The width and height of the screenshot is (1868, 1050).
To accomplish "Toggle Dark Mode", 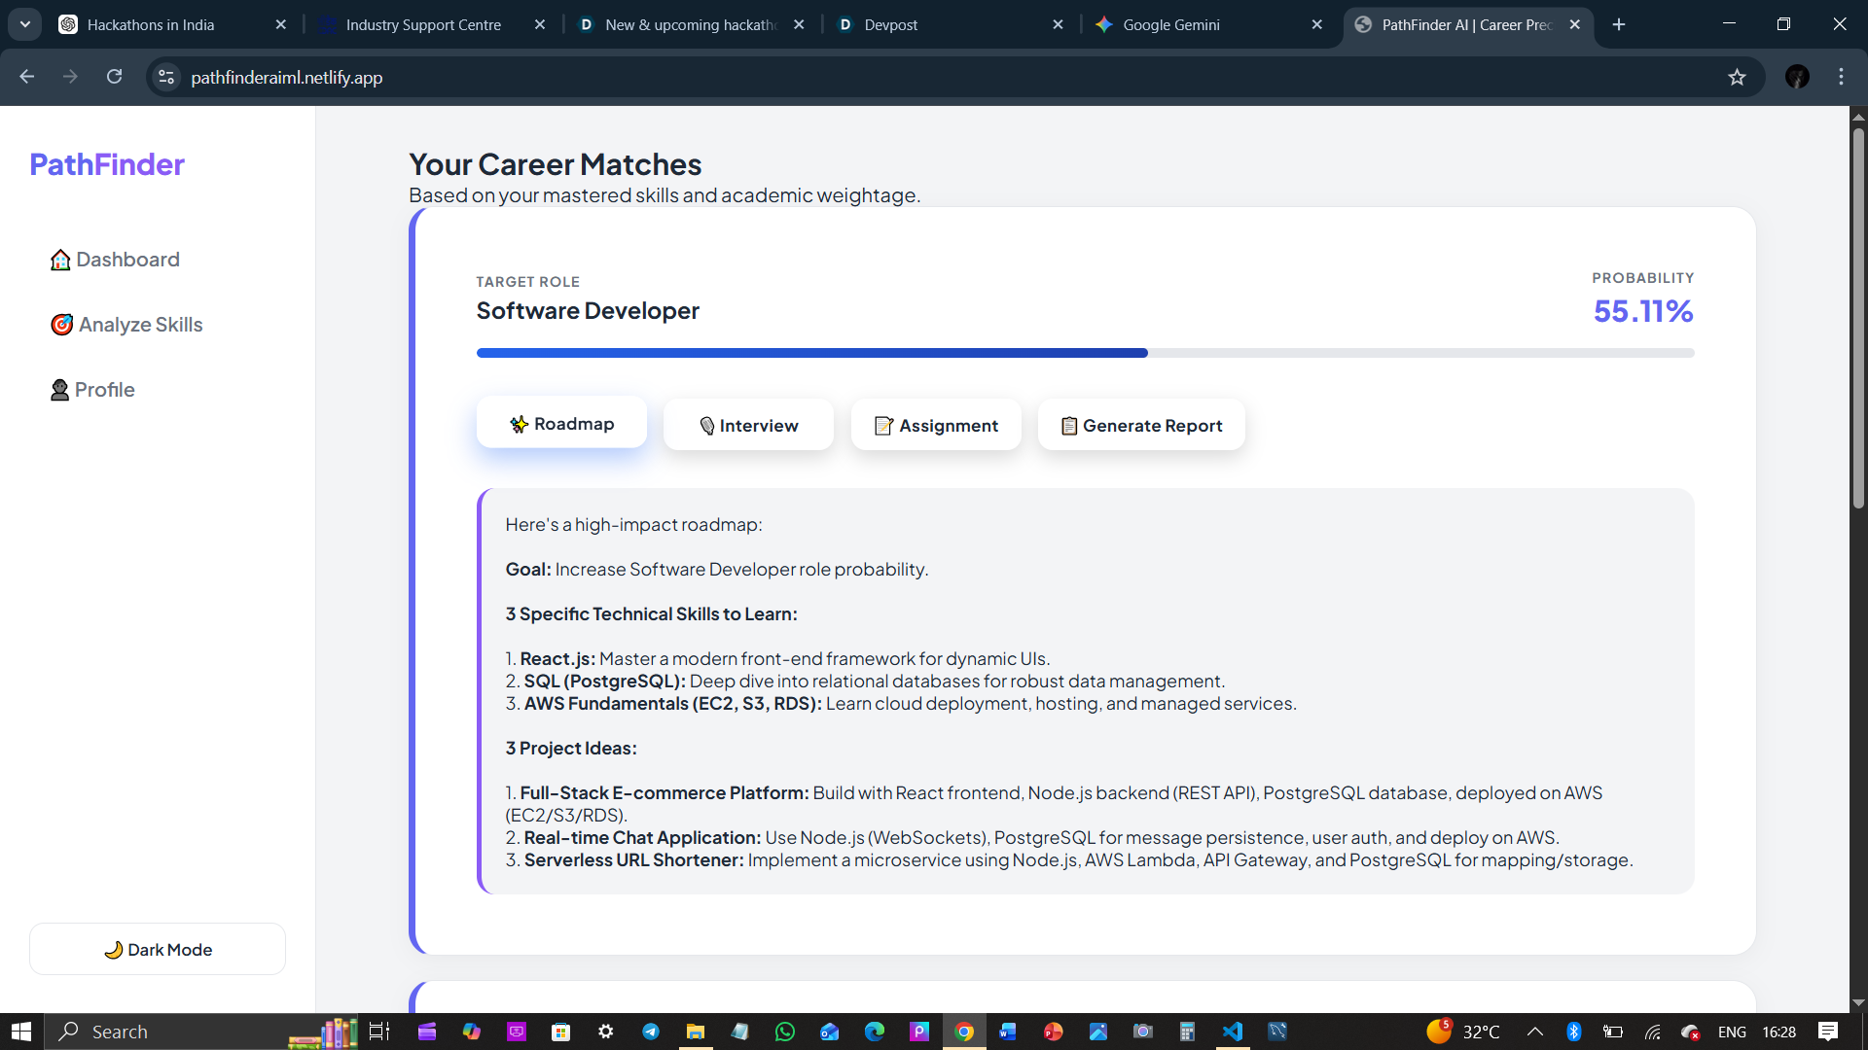I will point(158,949).
